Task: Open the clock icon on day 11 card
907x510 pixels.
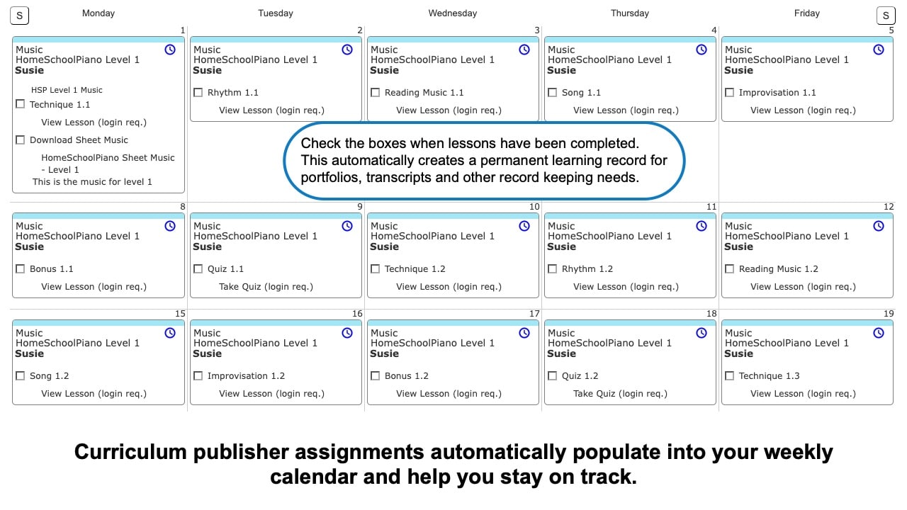Action: click(x=702, y=226)
